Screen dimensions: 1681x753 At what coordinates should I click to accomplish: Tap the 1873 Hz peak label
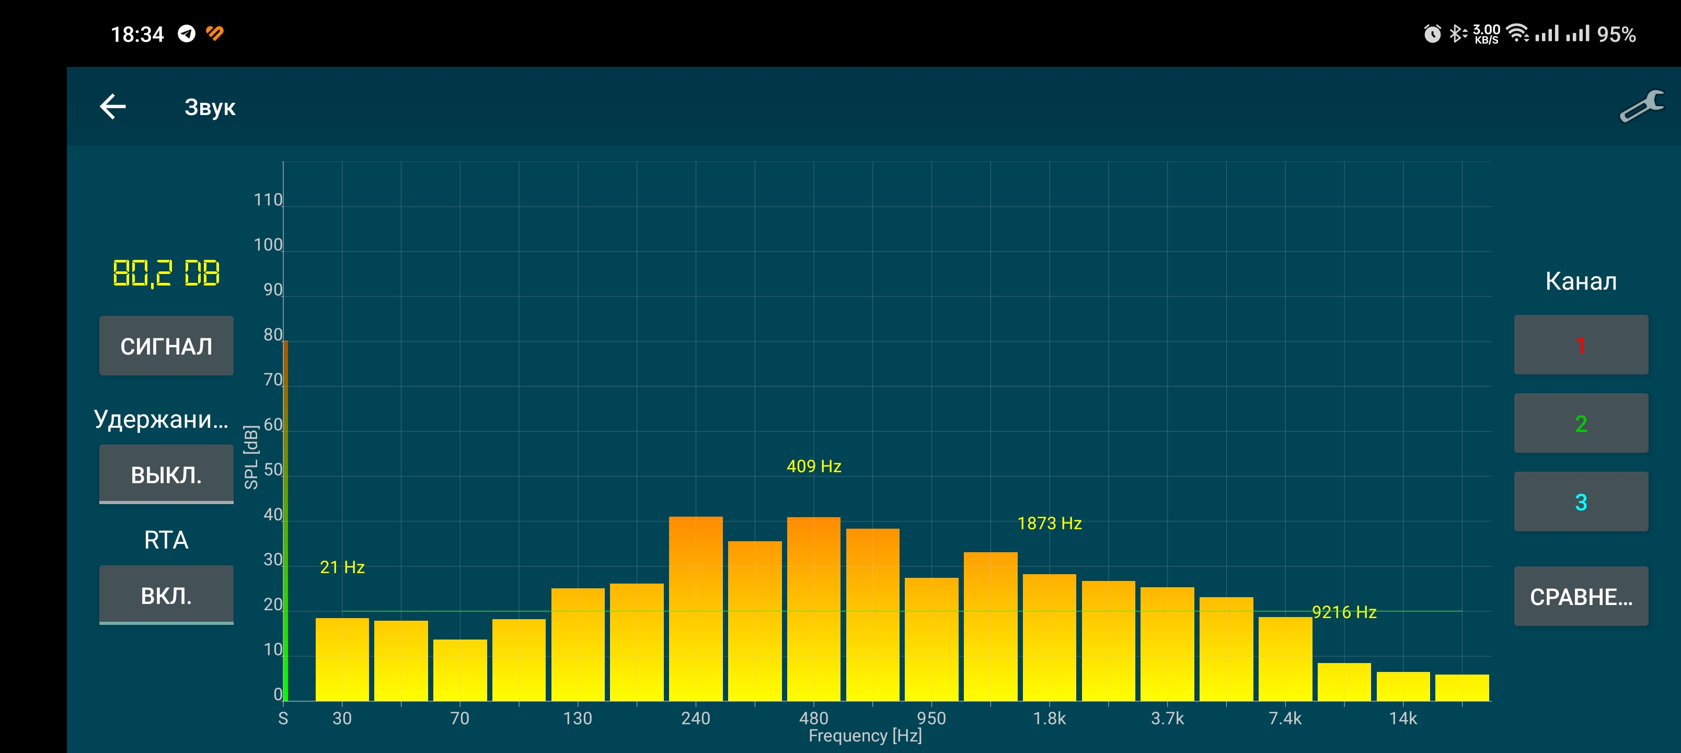[x=1050, y=523]
